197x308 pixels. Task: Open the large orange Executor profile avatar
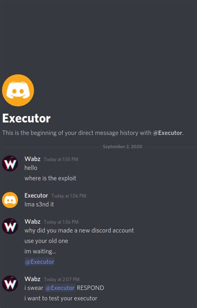coord(18,91)
